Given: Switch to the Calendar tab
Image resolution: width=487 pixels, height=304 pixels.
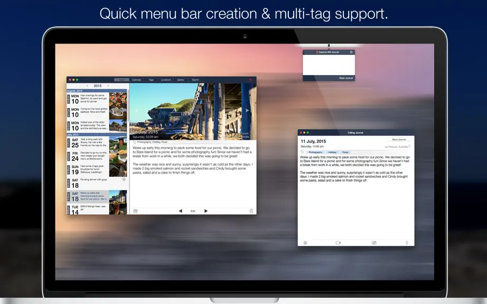Looking at the screenshot, I should pos(136,80).
